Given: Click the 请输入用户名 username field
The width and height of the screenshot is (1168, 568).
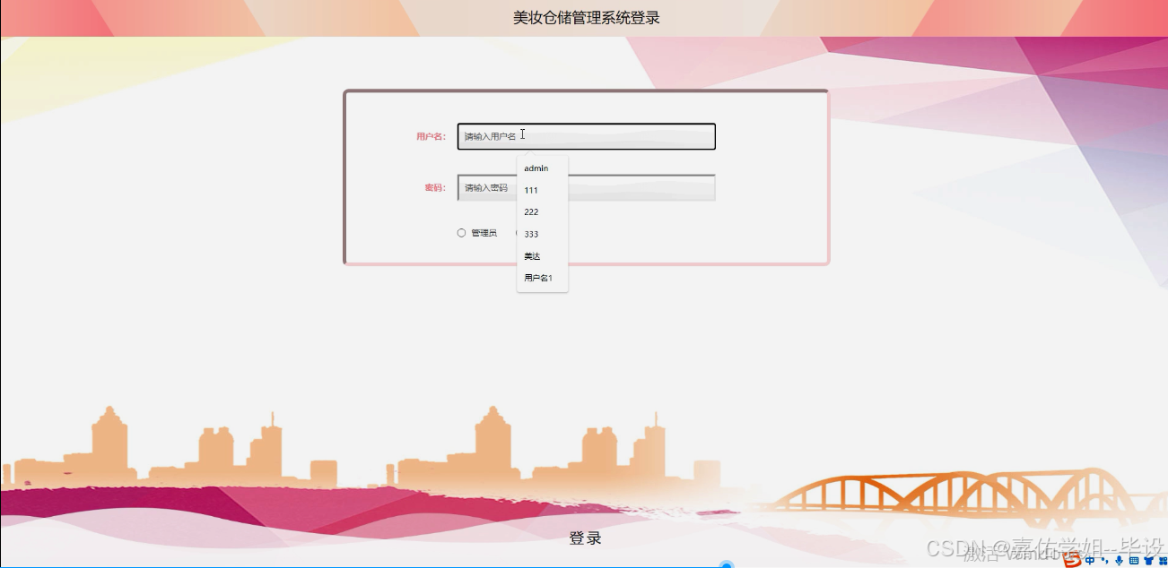Looking at the screenshot, I should (x=586, y=136).
